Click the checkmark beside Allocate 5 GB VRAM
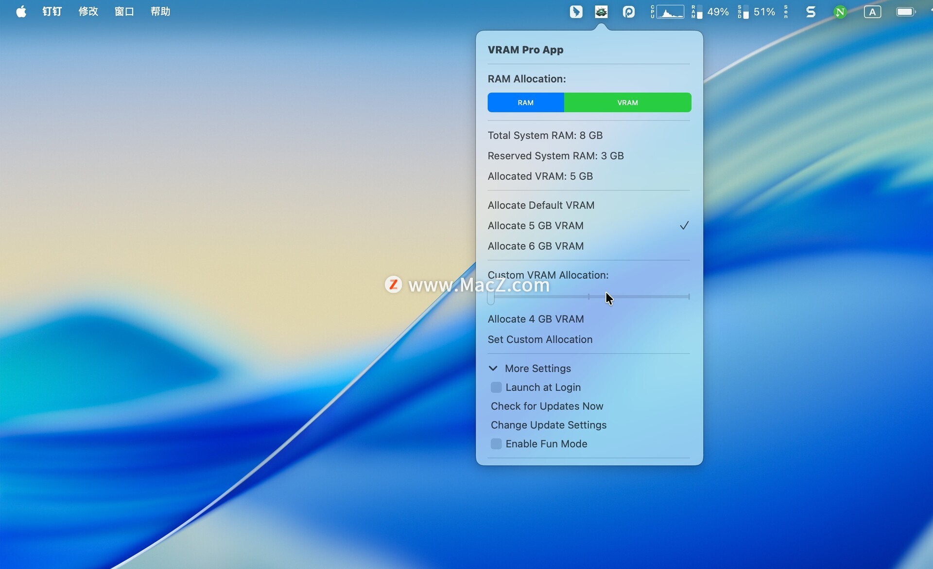This screenshot has height=569, width=933. 684,226
